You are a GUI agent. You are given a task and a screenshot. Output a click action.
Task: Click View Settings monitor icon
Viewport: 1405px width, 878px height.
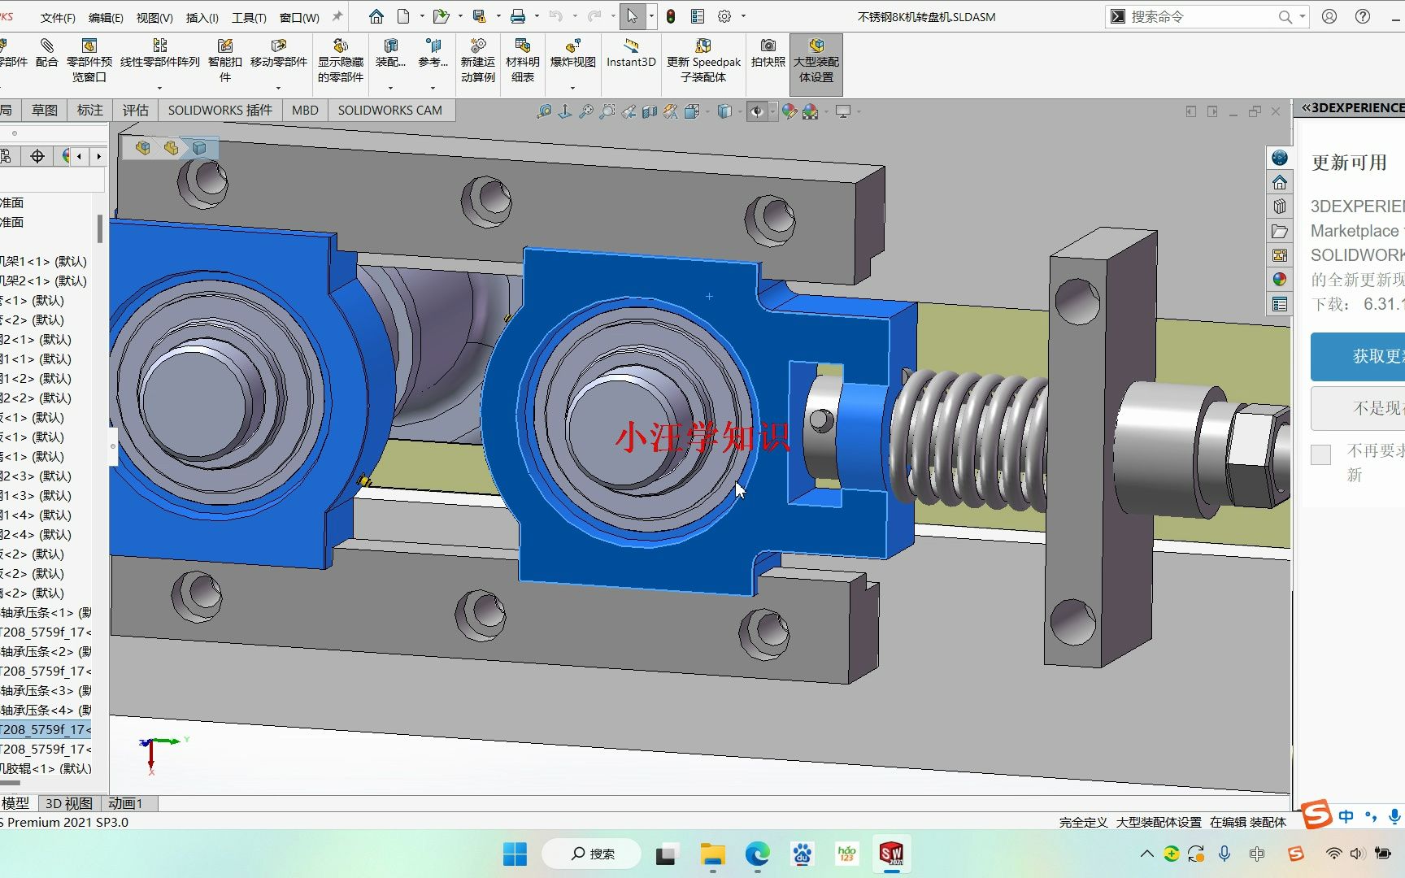coord(843,111)
